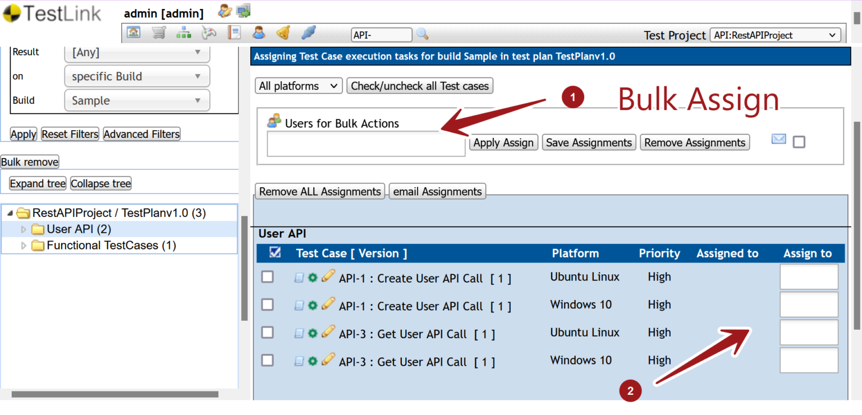862x415 pixels.
Task: Click Remove ALL Assignments
Action: pos(319,191)
